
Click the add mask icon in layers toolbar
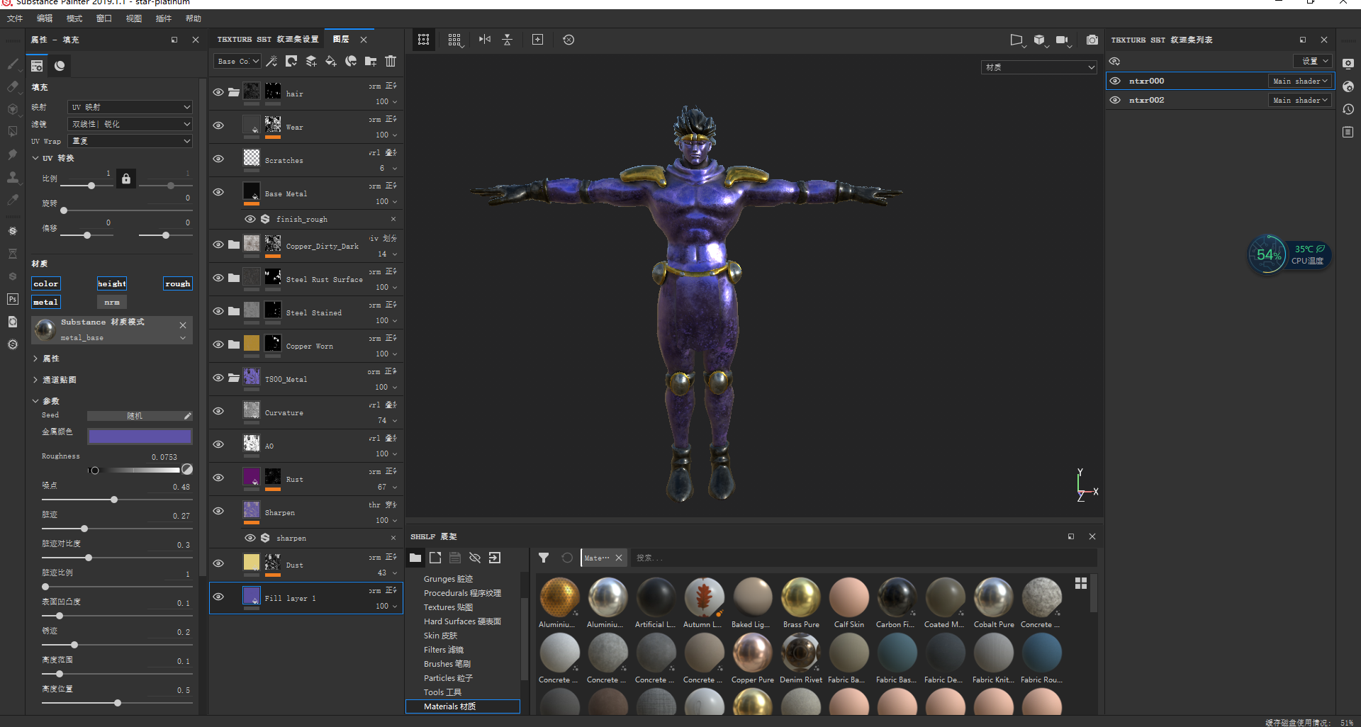pyautogui.click(x=291, y=62)
